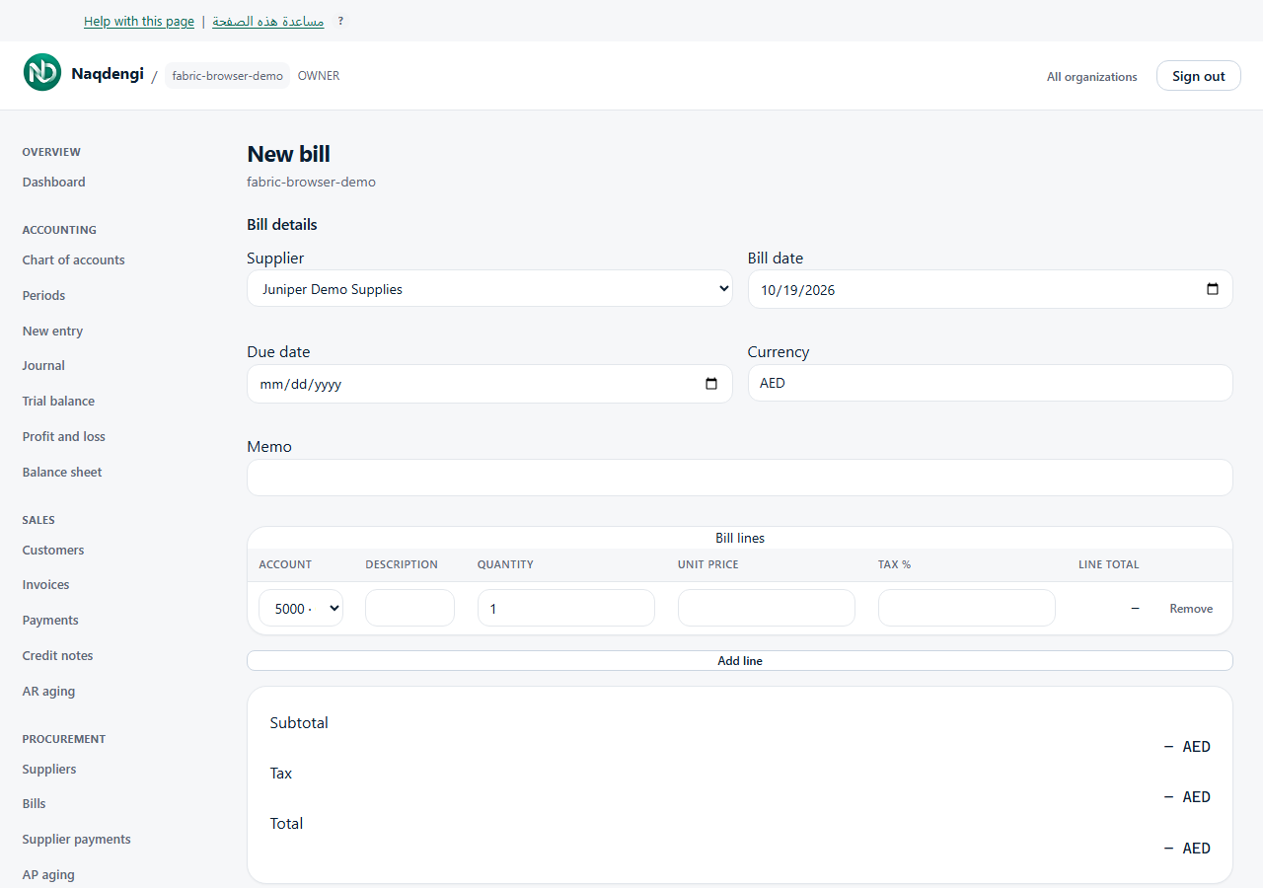
Task: Click the Unit price input field
Action: coord(767,608)
